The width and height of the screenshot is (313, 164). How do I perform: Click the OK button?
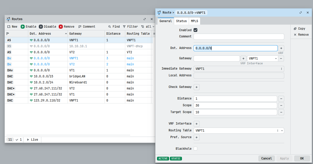coord(302,158)
